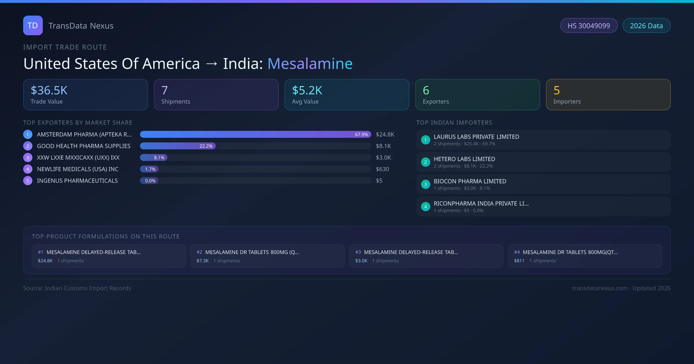Click the TD TransData Nexus logo icon
The image size is (694, 364).
coord(33,25)
